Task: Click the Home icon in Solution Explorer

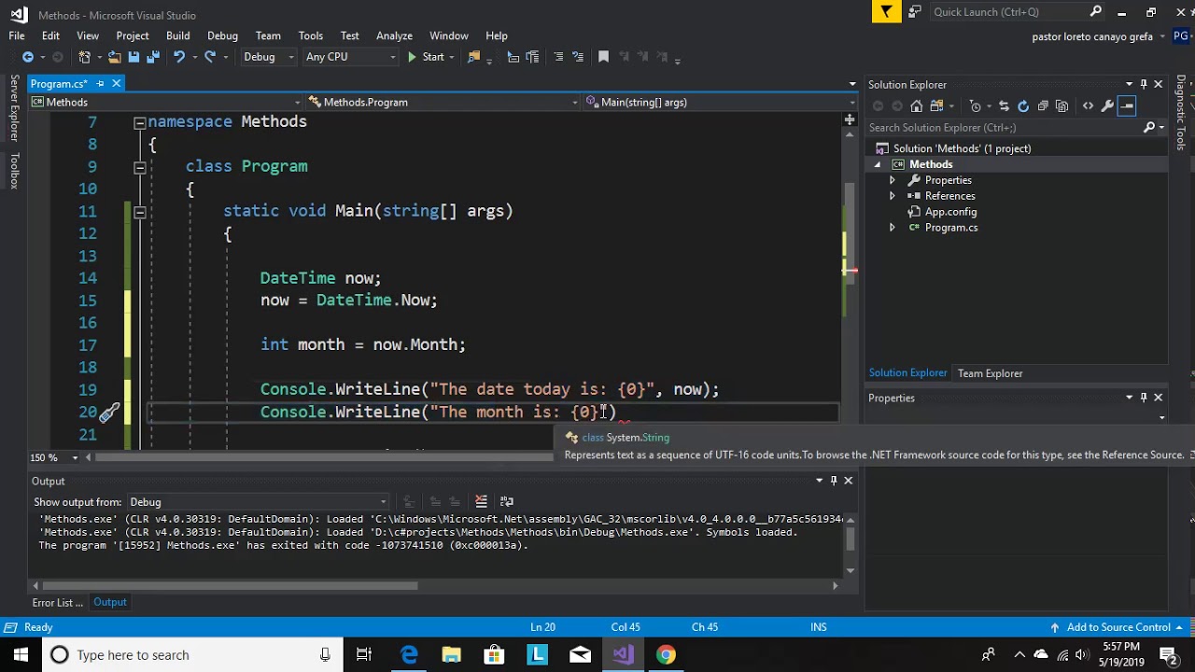Action: [917, 106]
